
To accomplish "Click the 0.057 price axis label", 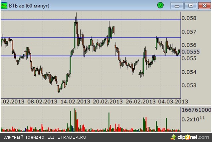I will click(x=188, y=32).
